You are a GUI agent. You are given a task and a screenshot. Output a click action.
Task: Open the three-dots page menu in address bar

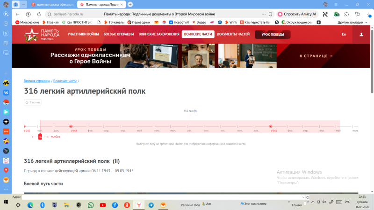263,14
